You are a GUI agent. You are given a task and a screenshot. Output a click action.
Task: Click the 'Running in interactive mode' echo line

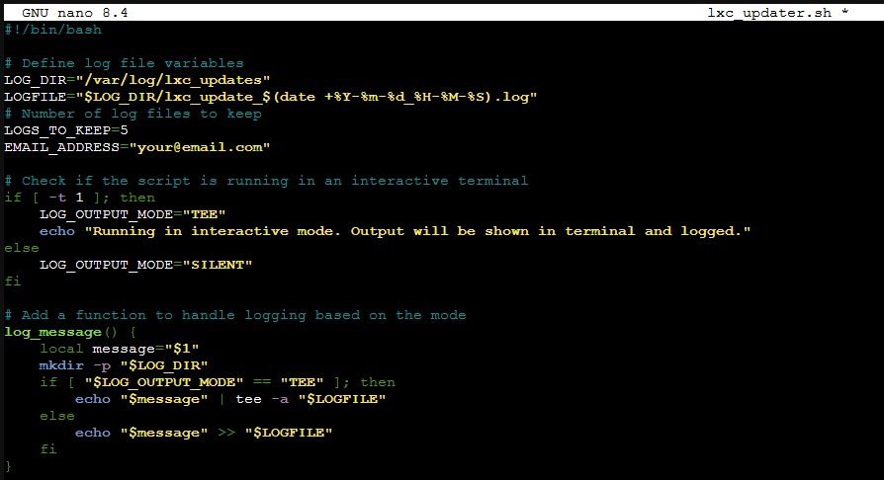tap(396, 231)
